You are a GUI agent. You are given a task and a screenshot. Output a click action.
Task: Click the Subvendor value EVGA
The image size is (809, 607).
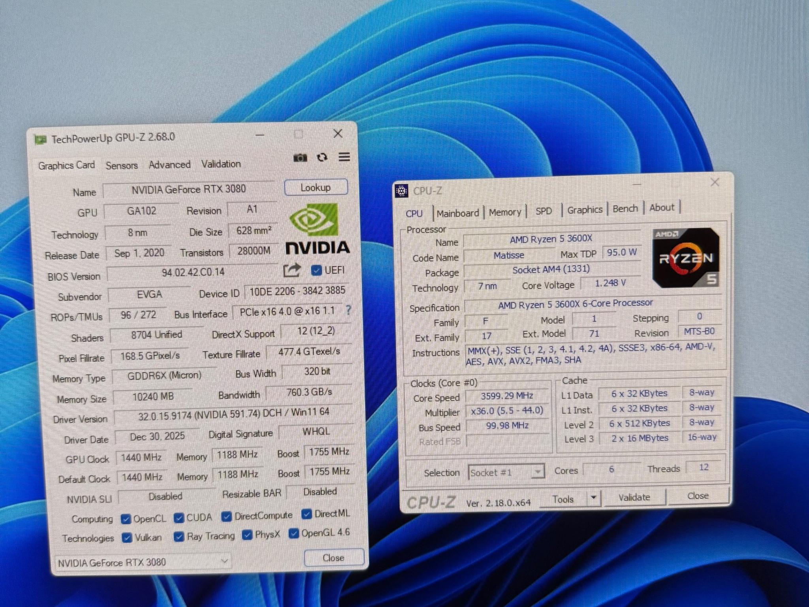click(149, 294)
